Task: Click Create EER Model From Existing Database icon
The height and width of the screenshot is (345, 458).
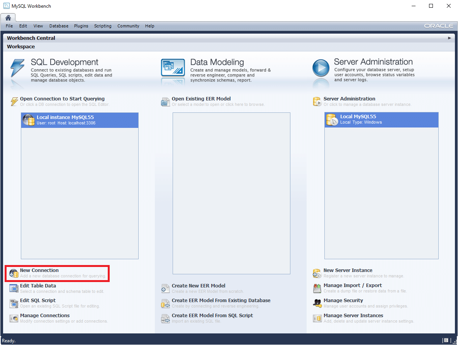Action: point(165,304)
